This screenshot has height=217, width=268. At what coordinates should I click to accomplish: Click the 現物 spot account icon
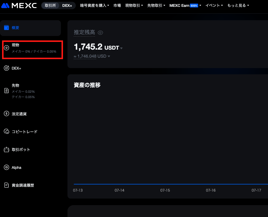[7, 48]
